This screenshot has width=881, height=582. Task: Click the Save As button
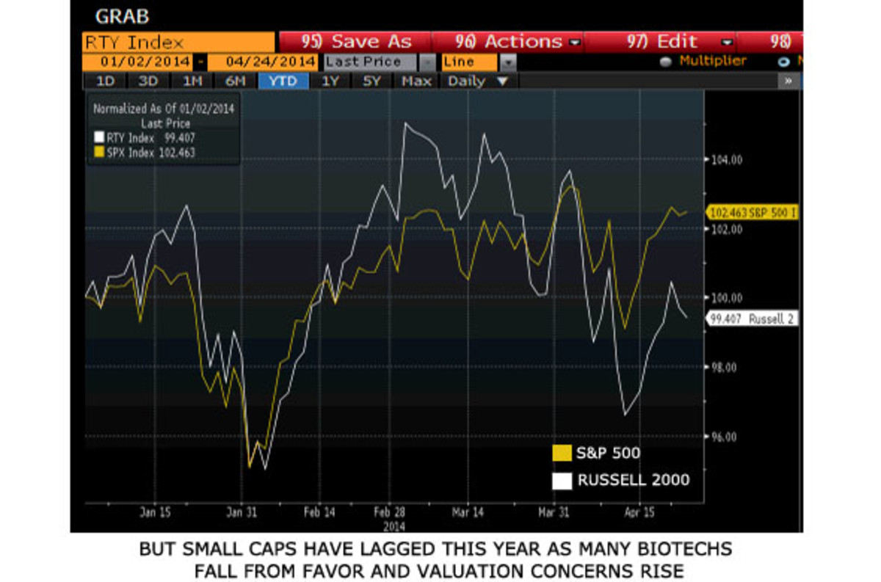pyautogui.click(x=357, y=43)
